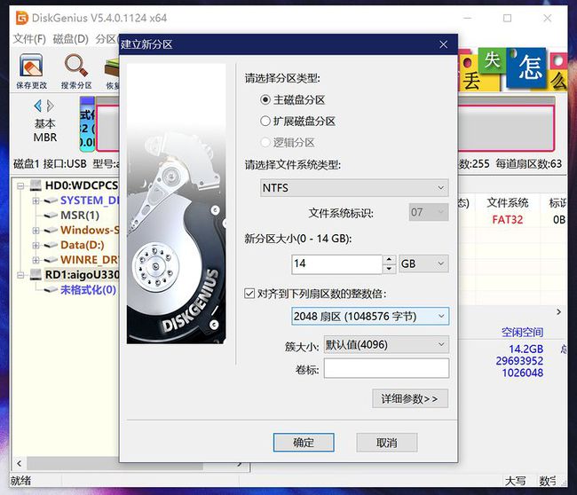Click the RD1:aigoU330 disk icon in tree
The width and height of the screenshot is (577, 495).
point(36,274)
